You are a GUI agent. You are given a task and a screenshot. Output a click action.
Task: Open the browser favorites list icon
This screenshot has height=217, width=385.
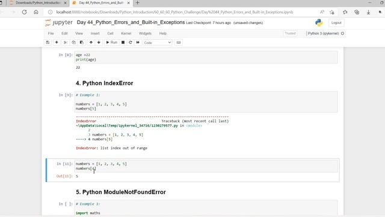(345, 12)
